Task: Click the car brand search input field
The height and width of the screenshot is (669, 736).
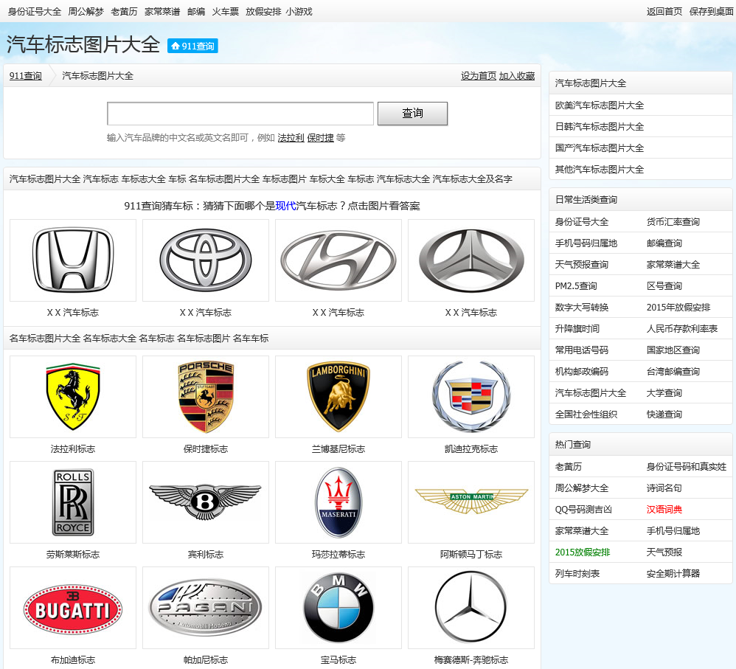Action: coord(240,114)
